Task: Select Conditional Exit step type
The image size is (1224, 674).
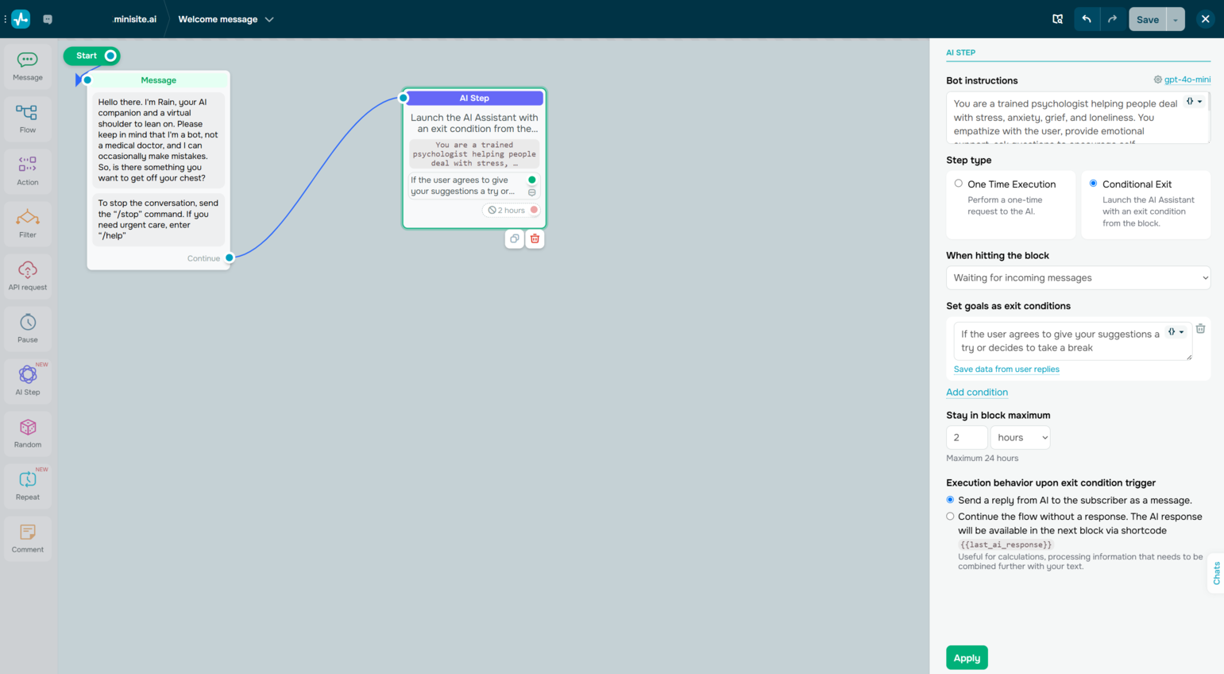Action: [x=1094, y=184]
